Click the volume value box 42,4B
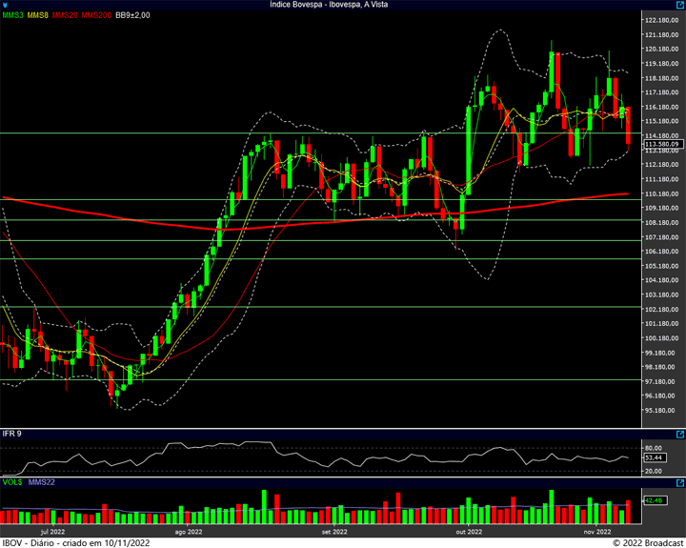Image resolution: width=686 pixels, height=548 pixels. [x=655, y=500]
